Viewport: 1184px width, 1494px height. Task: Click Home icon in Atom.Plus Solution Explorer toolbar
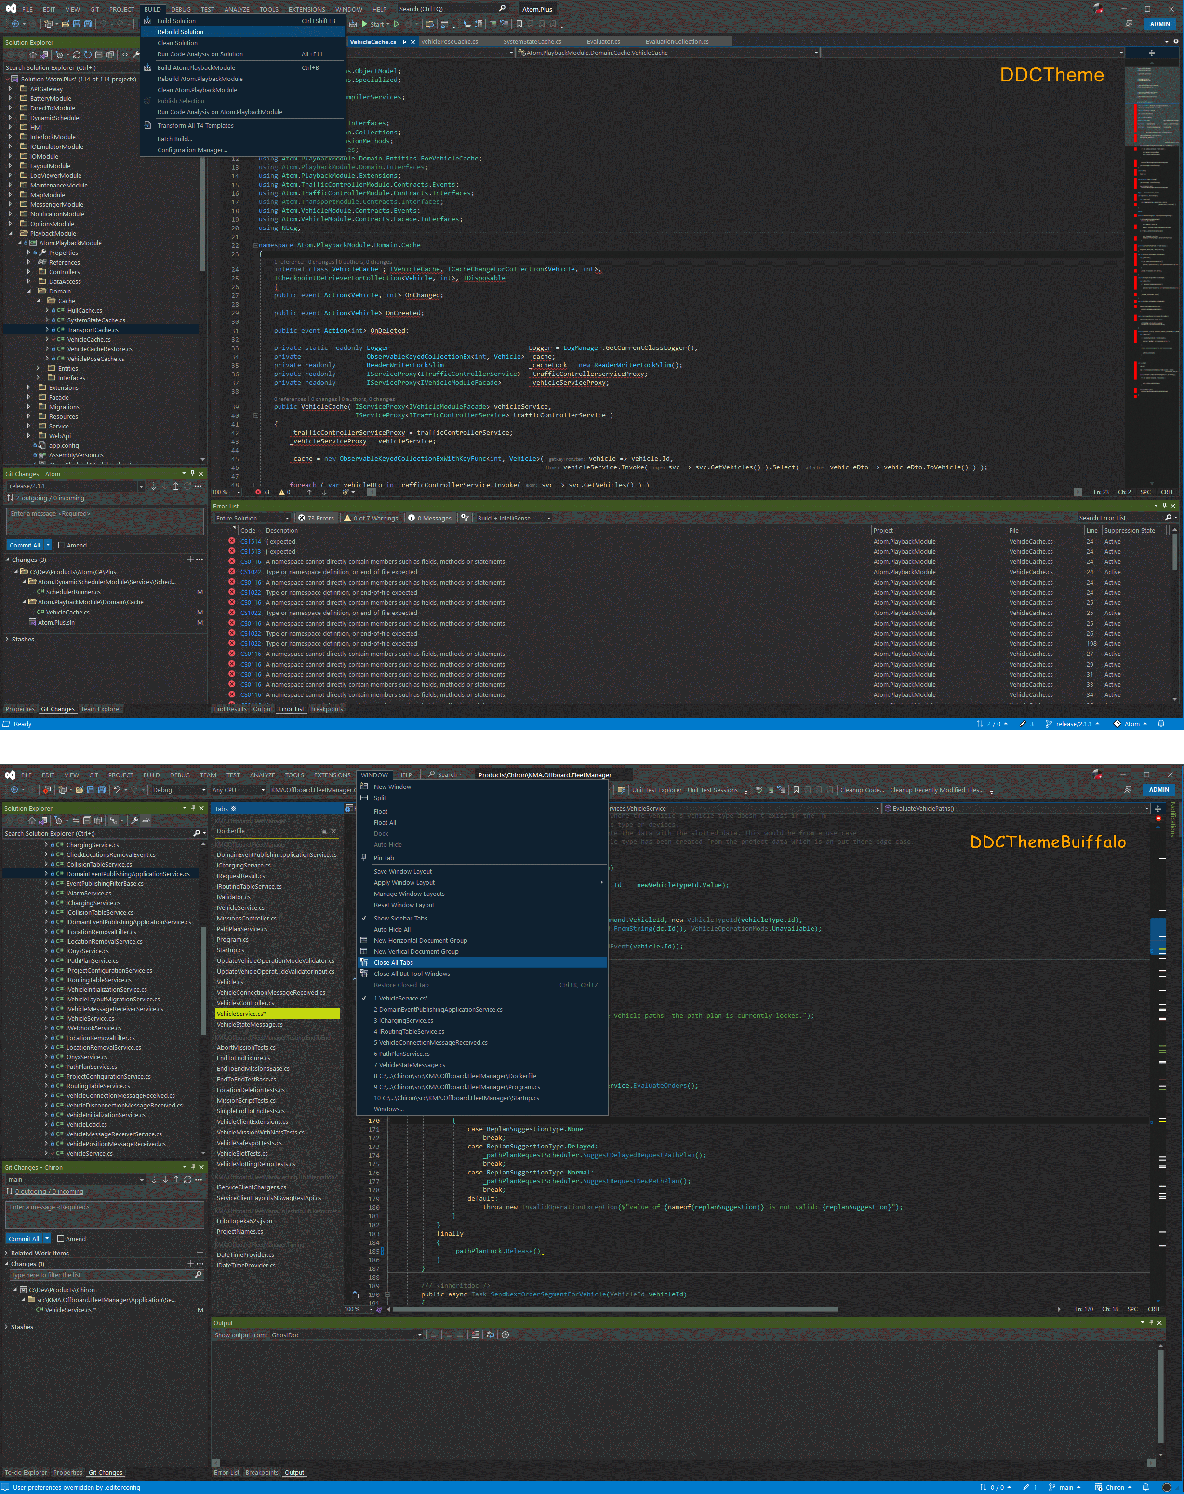point(33,55)
